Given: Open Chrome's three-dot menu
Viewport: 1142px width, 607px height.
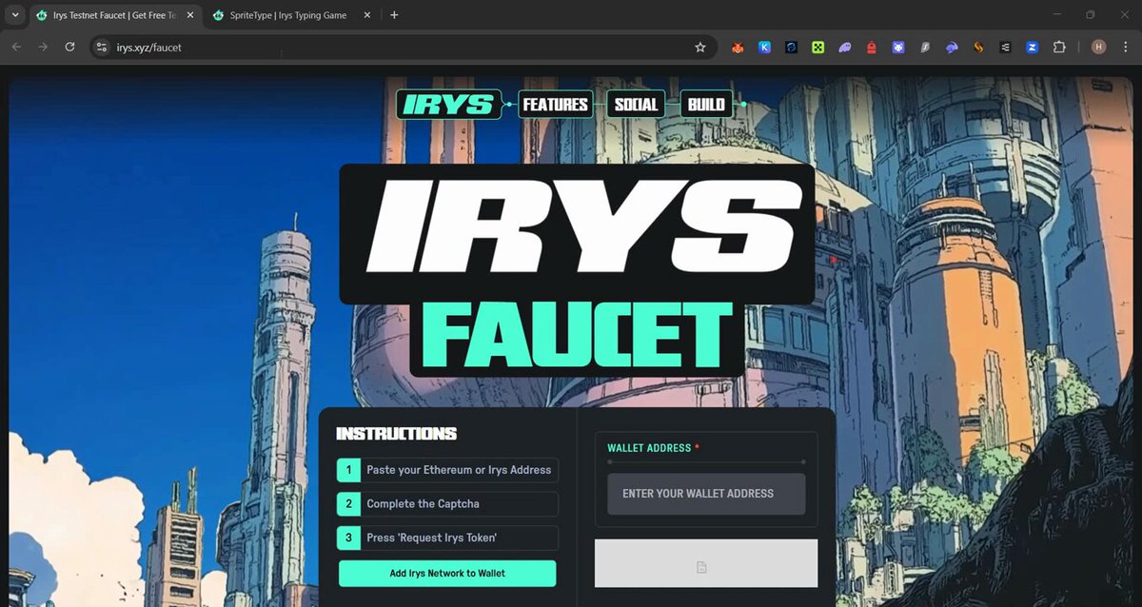Looking at the screenshot, I should point(1126,47).
